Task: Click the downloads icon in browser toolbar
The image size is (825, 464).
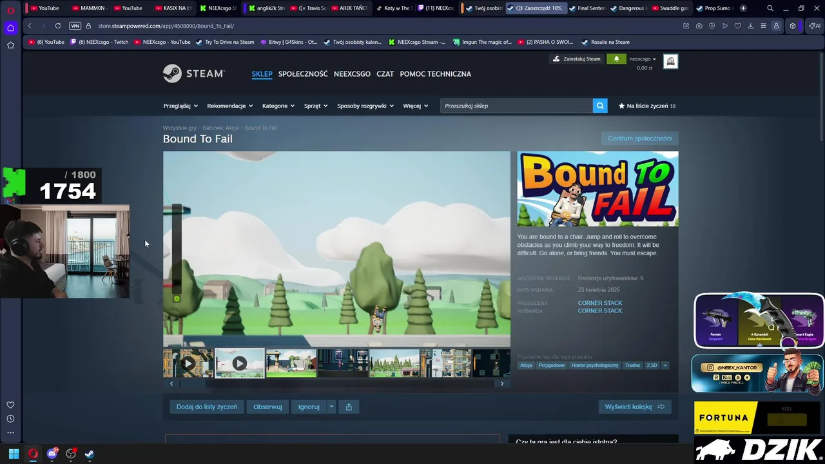Action: tap(750, 26)
